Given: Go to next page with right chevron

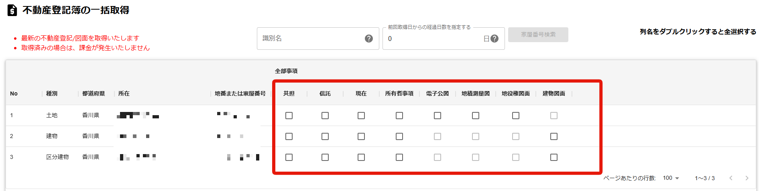Looking at the screenshot, I should point(747,178).
